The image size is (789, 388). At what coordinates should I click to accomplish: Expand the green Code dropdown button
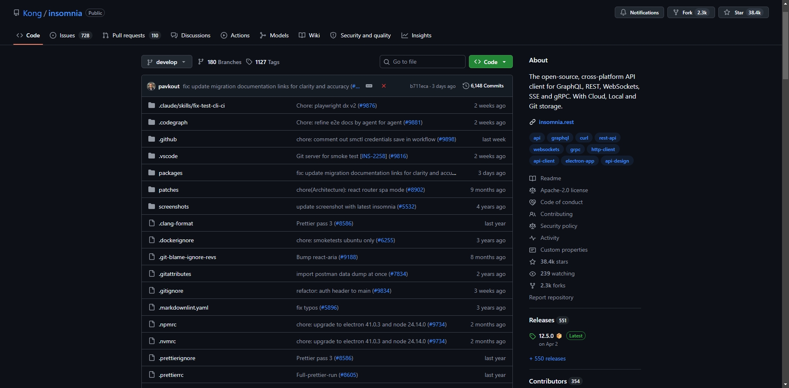[491, 62]
